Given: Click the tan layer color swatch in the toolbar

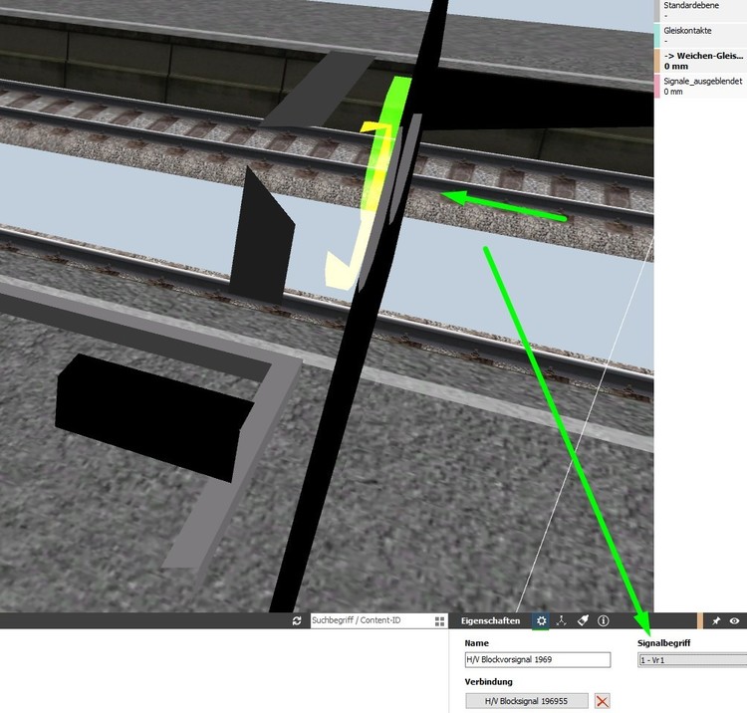Looking at the screenshot, I should (700, 620).
